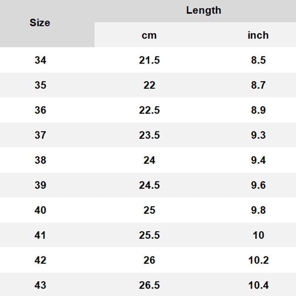
Task: Click the 9.6 inch value
Action: (258, 185)
